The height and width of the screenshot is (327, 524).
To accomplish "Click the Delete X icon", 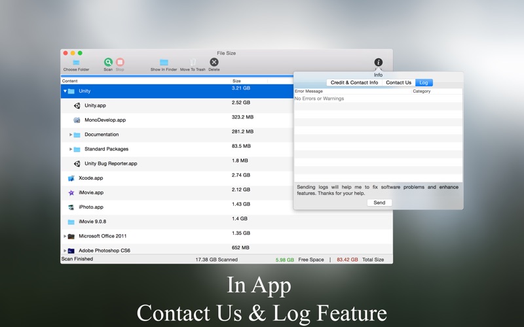I will pyautogui.click(x=214, y=62).
